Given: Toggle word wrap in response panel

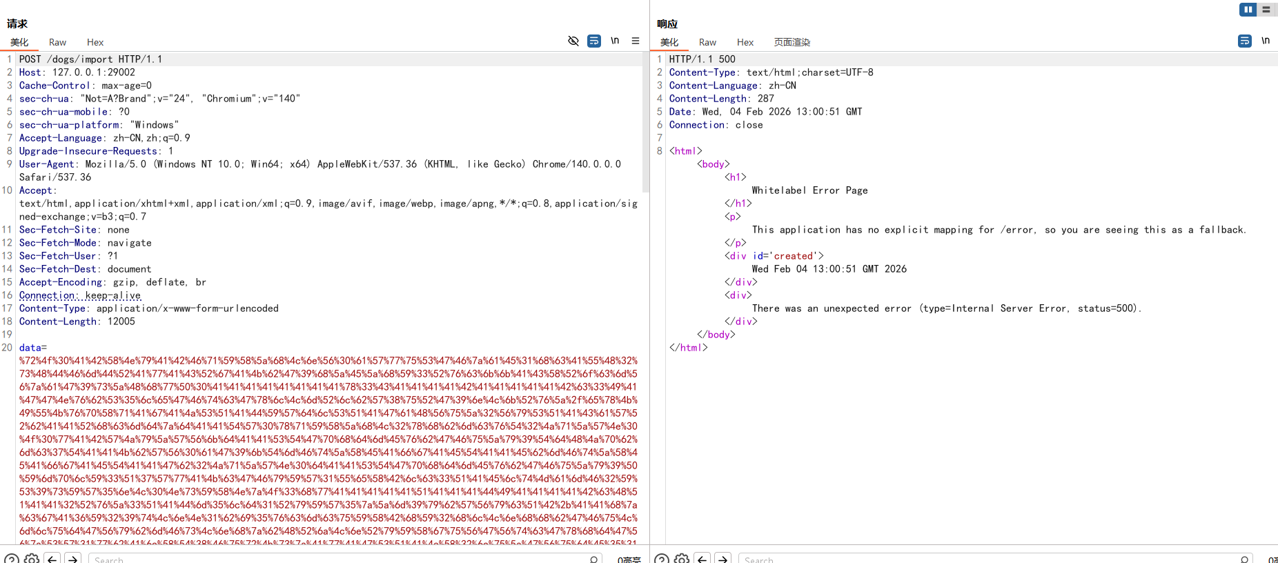Looking at the screenshot, I should pyautogui.click(x=1244, y=41).
